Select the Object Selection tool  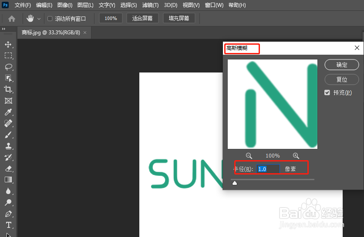tap(8, 78)
